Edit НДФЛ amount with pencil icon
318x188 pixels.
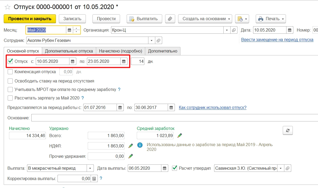click(x=130, y=146)
